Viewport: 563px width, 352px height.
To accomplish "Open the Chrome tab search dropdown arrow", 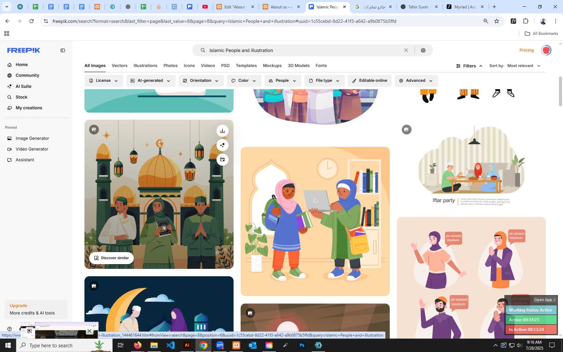I will (x=6, y=7).
